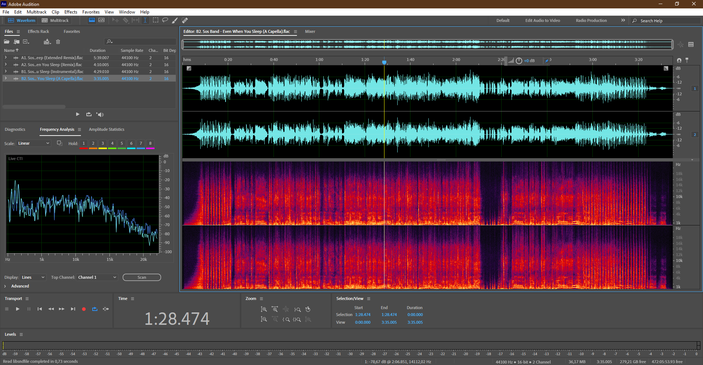703x365 pixels.
Task: Switch to the Diagnostics tab
Action: click(x=15, y=129)
